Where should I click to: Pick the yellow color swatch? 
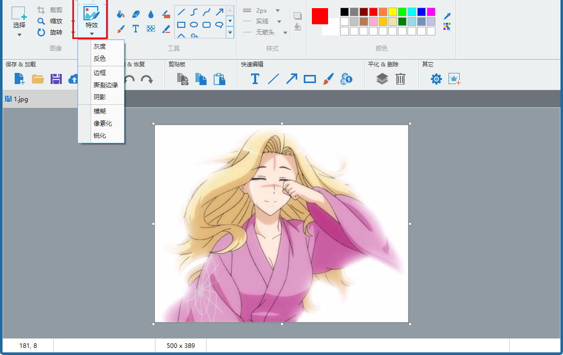pyautogui.click(x=392, y=12)
